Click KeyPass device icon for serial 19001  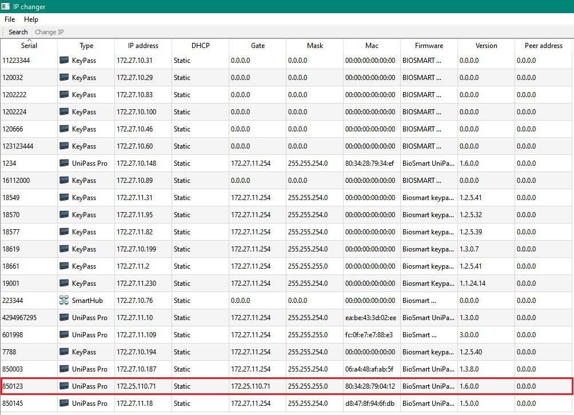pyautogui.click(x=64, y=283)
